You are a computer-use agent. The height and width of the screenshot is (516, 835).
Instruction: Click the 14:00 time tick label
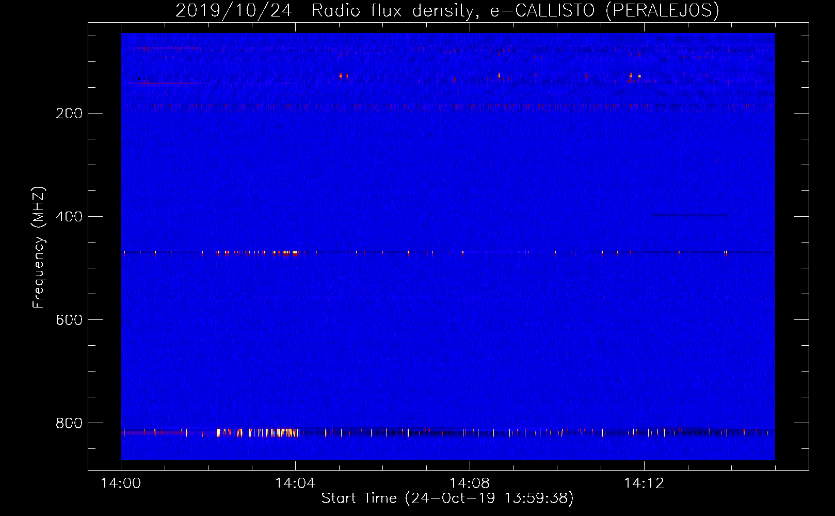coord(121,483)
